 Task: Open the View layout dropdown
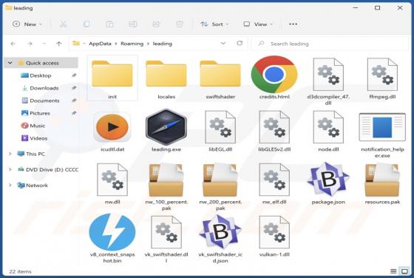tap(258, 24)
